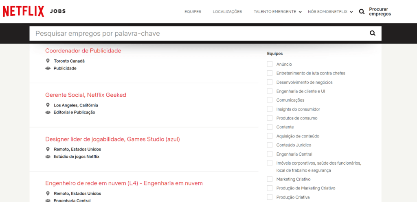Open the Nós SomosNetflix menu
Screen dimensions: 417x202
(328, 12)
